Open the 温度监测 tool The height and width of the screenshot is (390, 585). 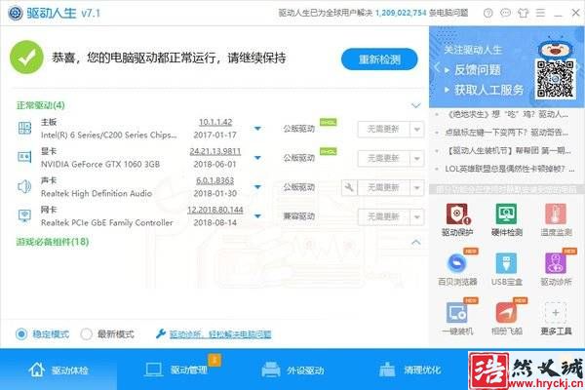(x=556, y=219)
